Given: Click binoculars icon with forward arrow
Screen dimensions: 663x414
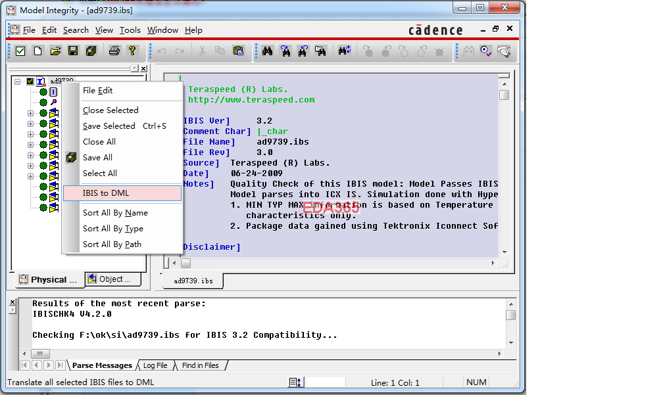Looking at the screenshot, I should coord(285,51).
